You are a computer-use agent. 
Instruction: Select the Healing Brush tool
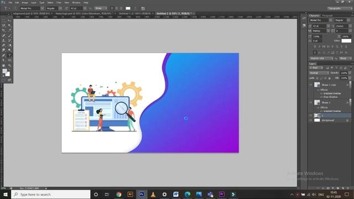click(4, 35)
